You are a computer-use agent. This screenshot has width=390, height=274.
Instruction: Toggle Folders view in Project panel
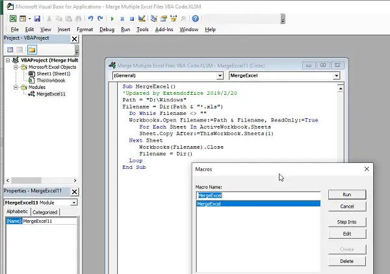(x=31, y=49)
